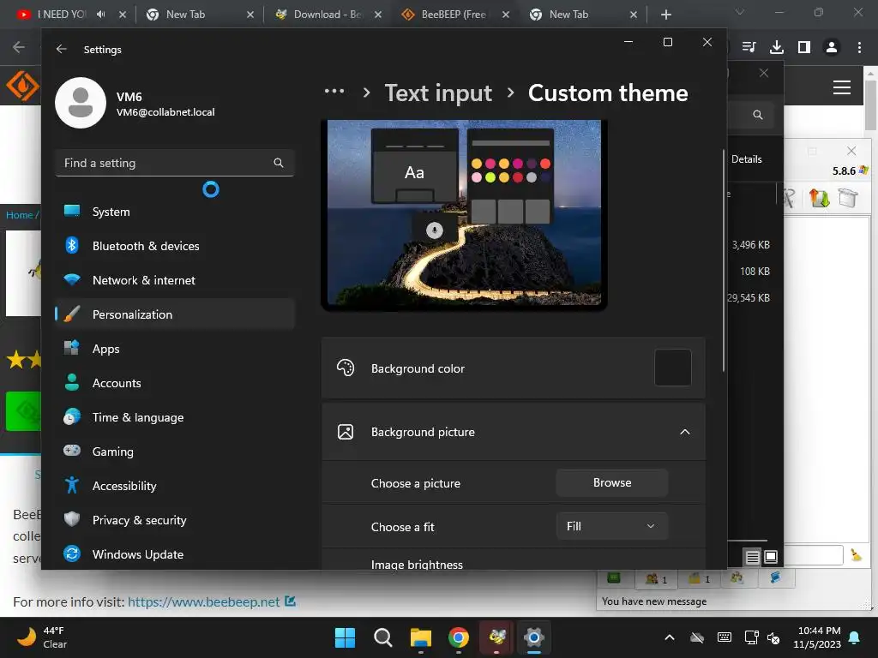Click the Home breadcrumb link on webpage

[x=20, y=215]
